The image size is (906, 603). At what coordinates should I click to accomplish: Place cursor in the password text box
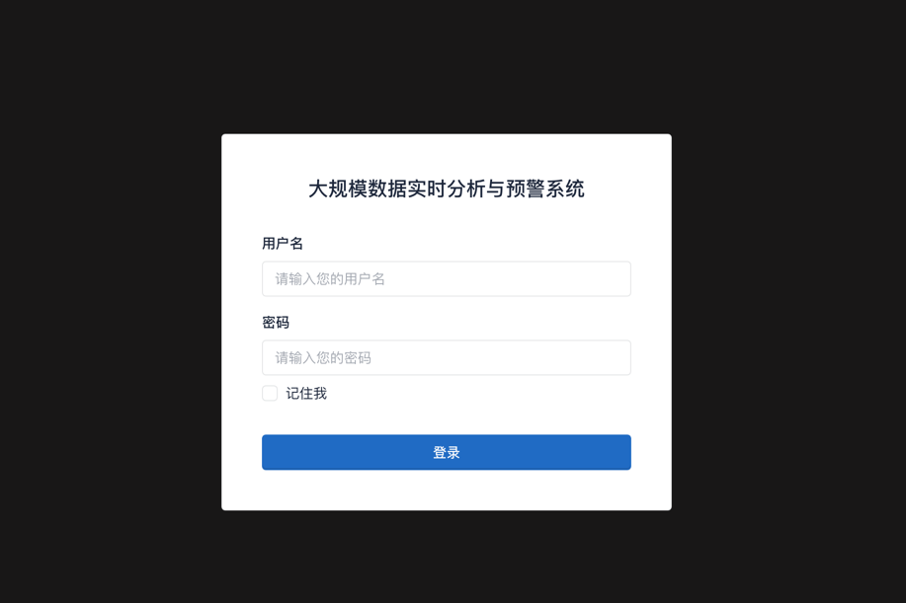click(x=446, y=358)
